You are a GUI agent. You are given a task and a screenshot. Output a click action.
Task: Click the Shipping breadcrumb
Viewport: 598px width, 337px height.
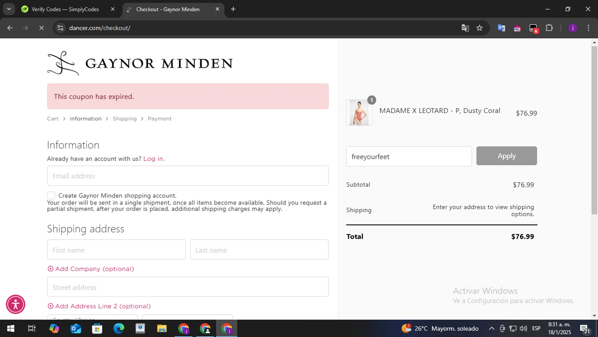(x=124, y=119)
